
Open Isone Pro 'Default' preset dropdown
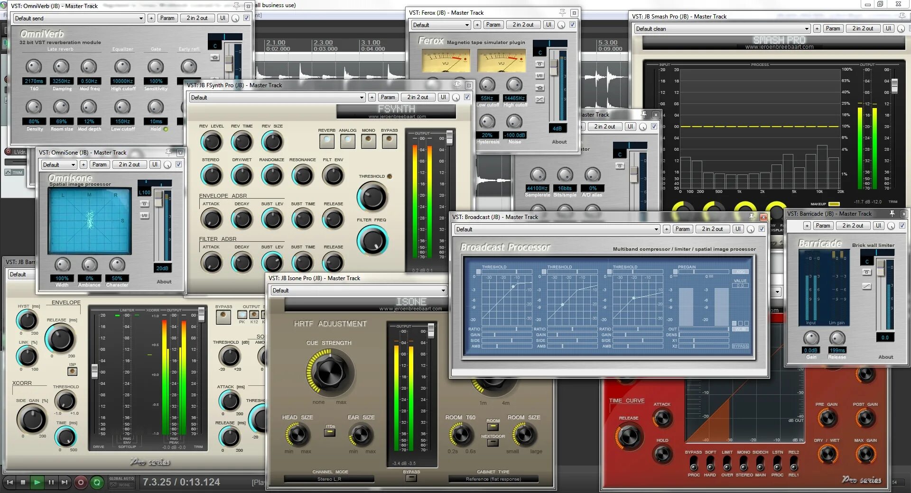tap(359, 290)
